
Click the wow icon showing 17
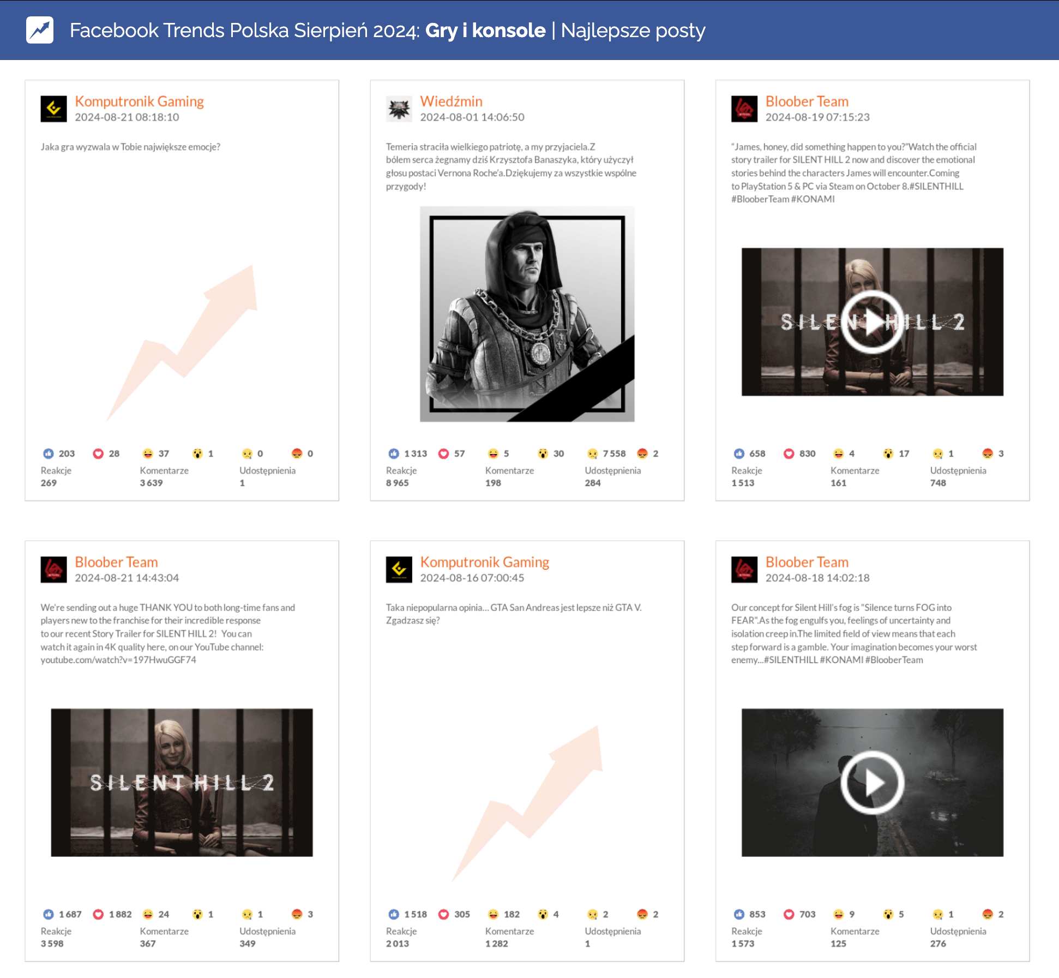(x=888, y=454)
